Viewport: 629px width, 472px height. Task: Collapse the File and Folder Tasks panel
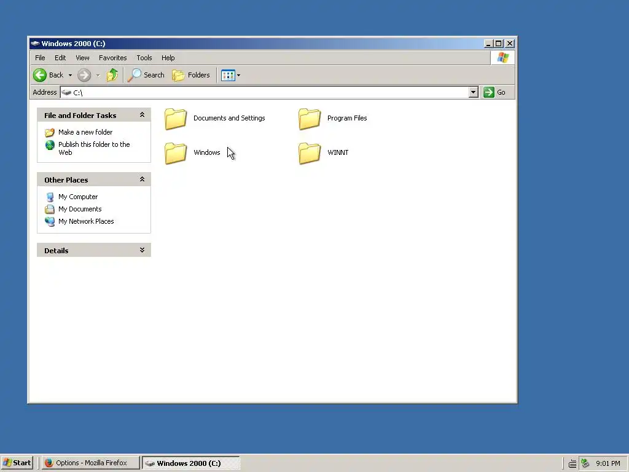(x=142, y=115)
